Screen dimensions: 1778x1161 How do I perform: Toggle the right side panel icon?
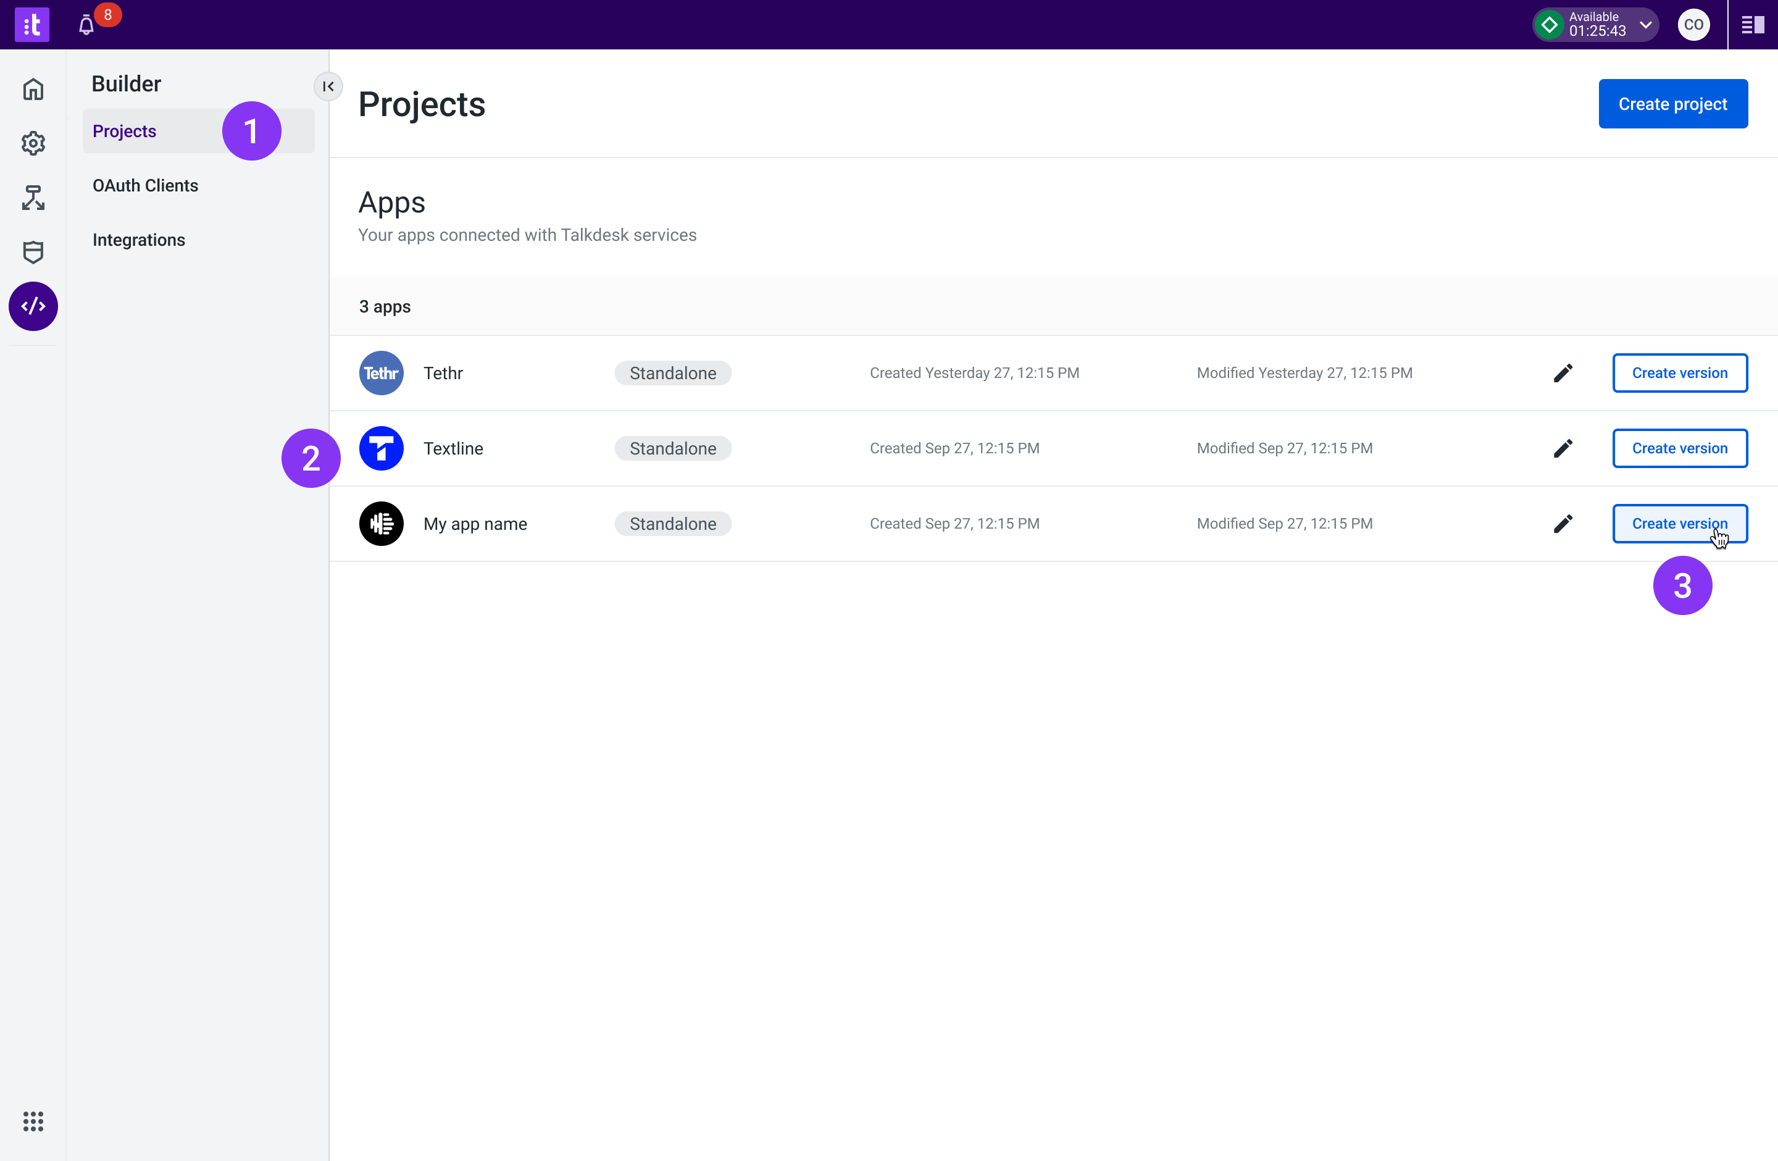[1753, 25]
